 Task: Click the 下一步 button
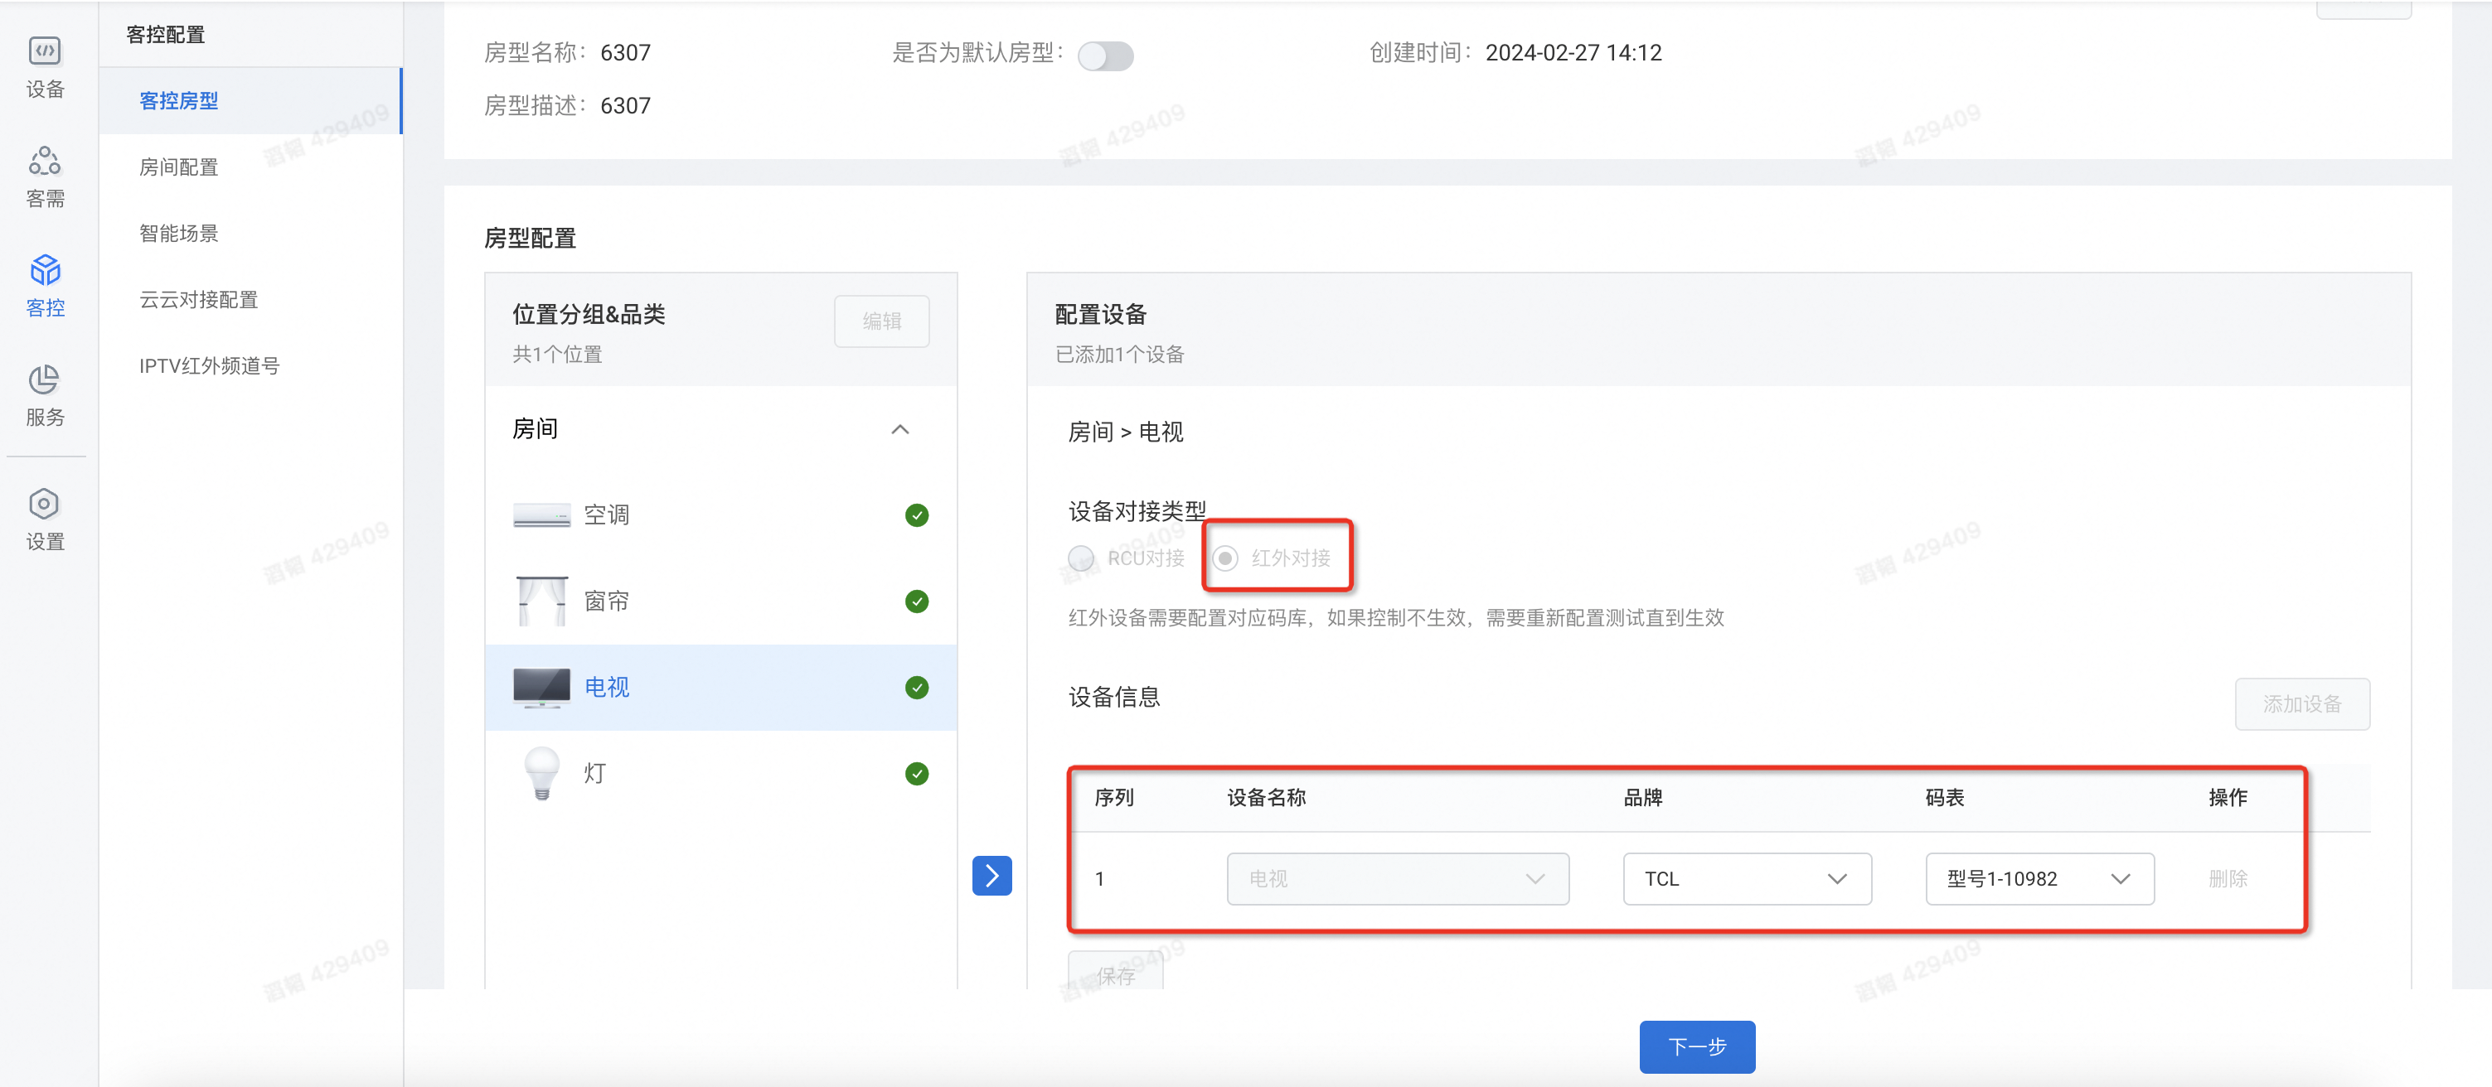tap(1696, 1046)
